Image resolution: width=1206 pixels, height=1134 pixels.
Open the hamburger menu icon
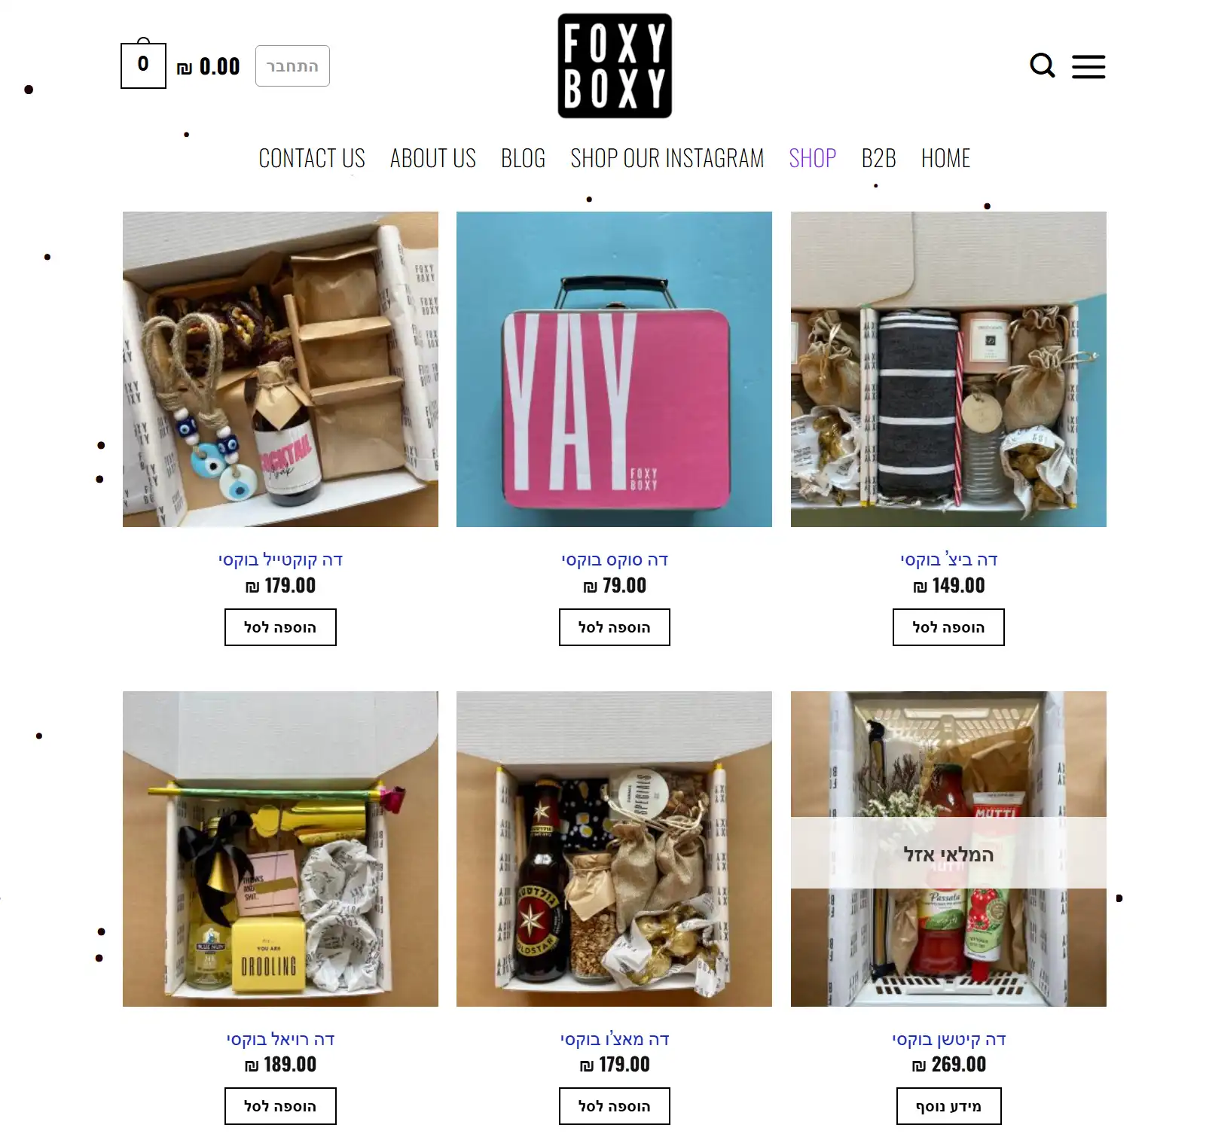coord(1088,66)
